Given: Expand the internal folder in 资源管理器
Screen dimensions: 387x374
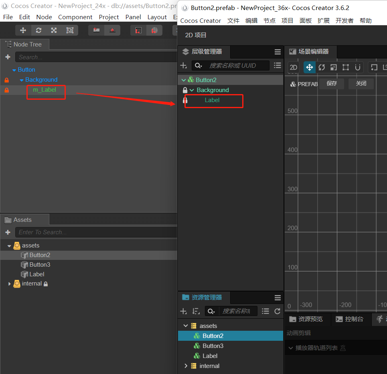Looking at the screenshot, I should pyautogui.click(x=185, y=366).
